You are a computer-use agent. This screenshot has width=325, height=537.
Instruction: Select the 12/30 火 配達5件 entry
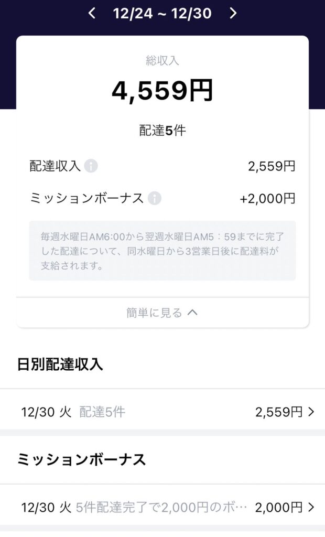[x=73, y=412]
